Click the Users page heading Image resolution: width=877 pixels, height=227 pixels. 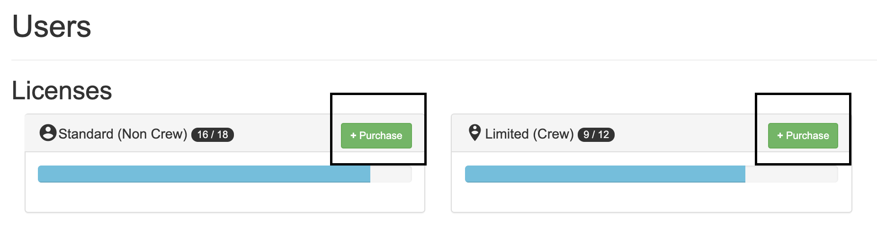(x=52, y=26)
